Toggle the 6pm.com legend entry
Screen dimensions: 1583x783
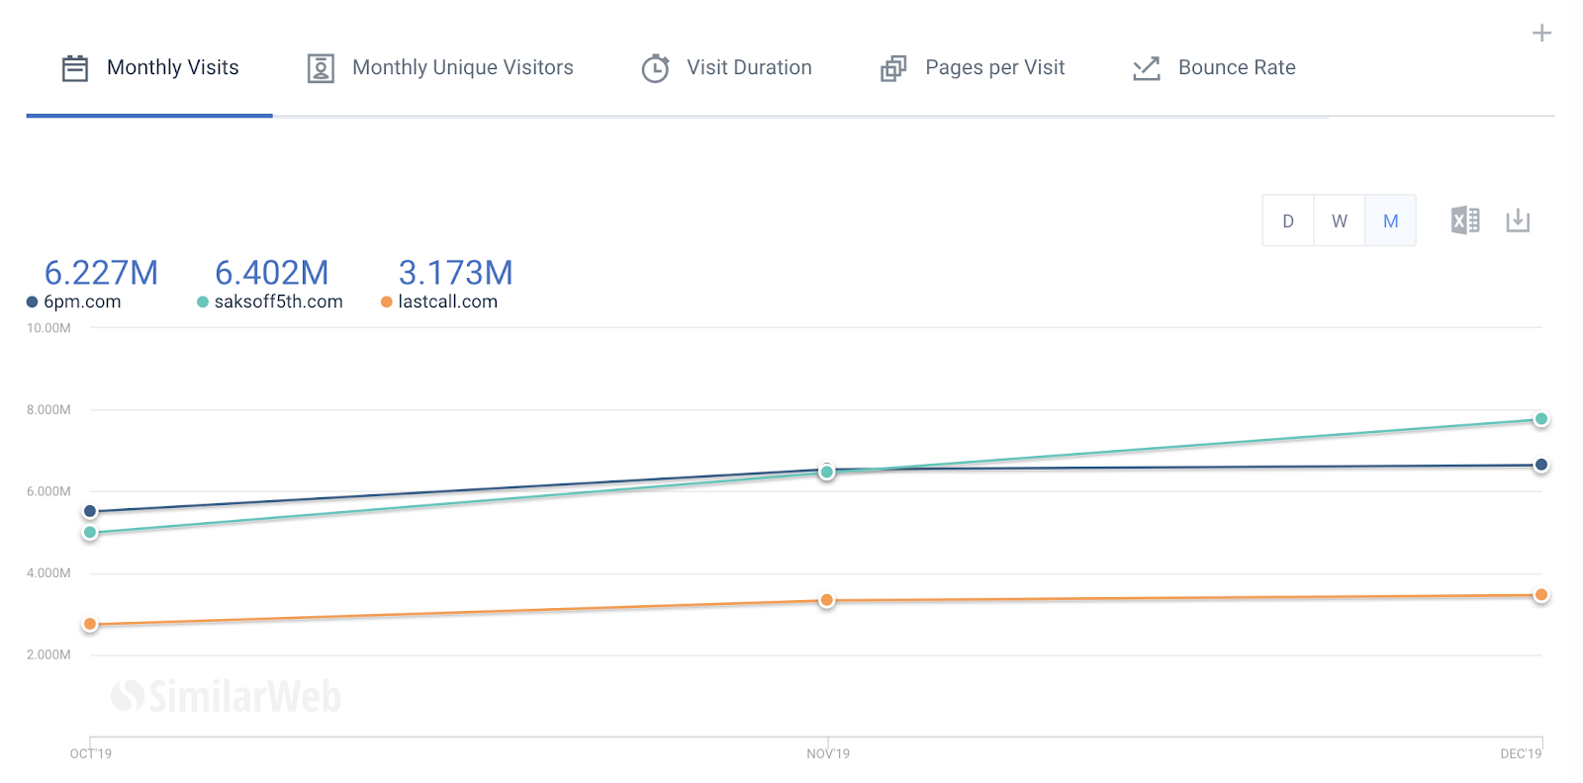coord(74,302)
